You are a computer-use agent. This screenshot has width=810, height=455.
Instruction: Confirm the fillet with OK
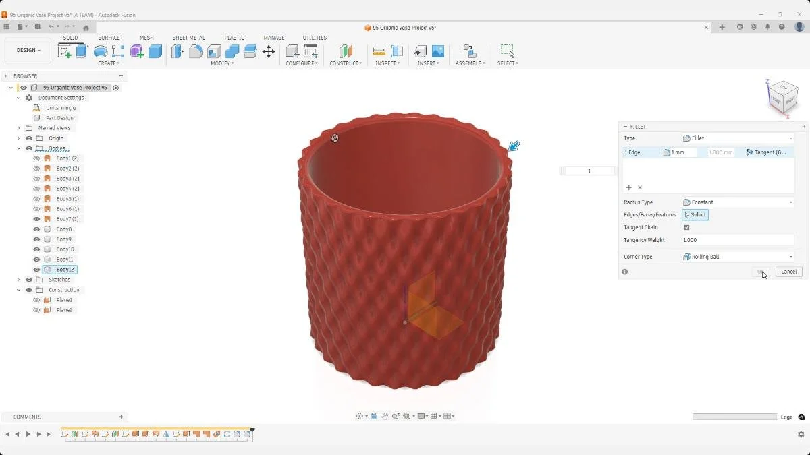tap(759, 271)
